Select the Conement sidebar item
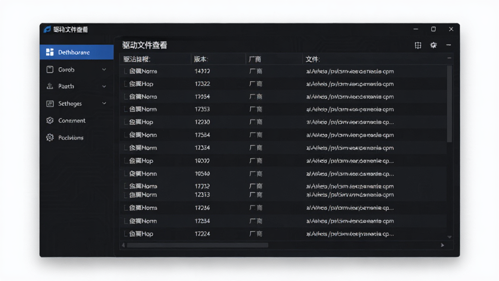499x281 pixels. [77, 120]
